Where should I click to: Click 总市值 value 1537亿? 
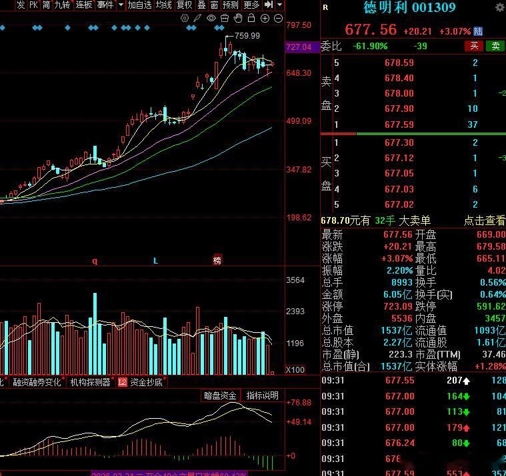tap(396, 330)
